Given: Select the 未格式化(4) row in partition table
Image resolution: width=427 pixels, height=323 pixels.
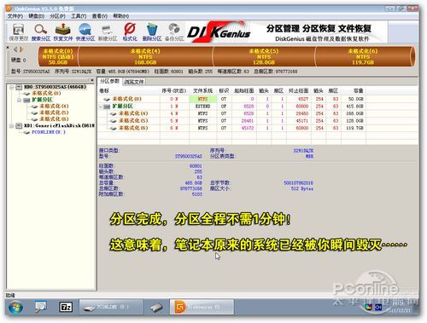Looking at the screenshot, I should click(x=231, y=113).
